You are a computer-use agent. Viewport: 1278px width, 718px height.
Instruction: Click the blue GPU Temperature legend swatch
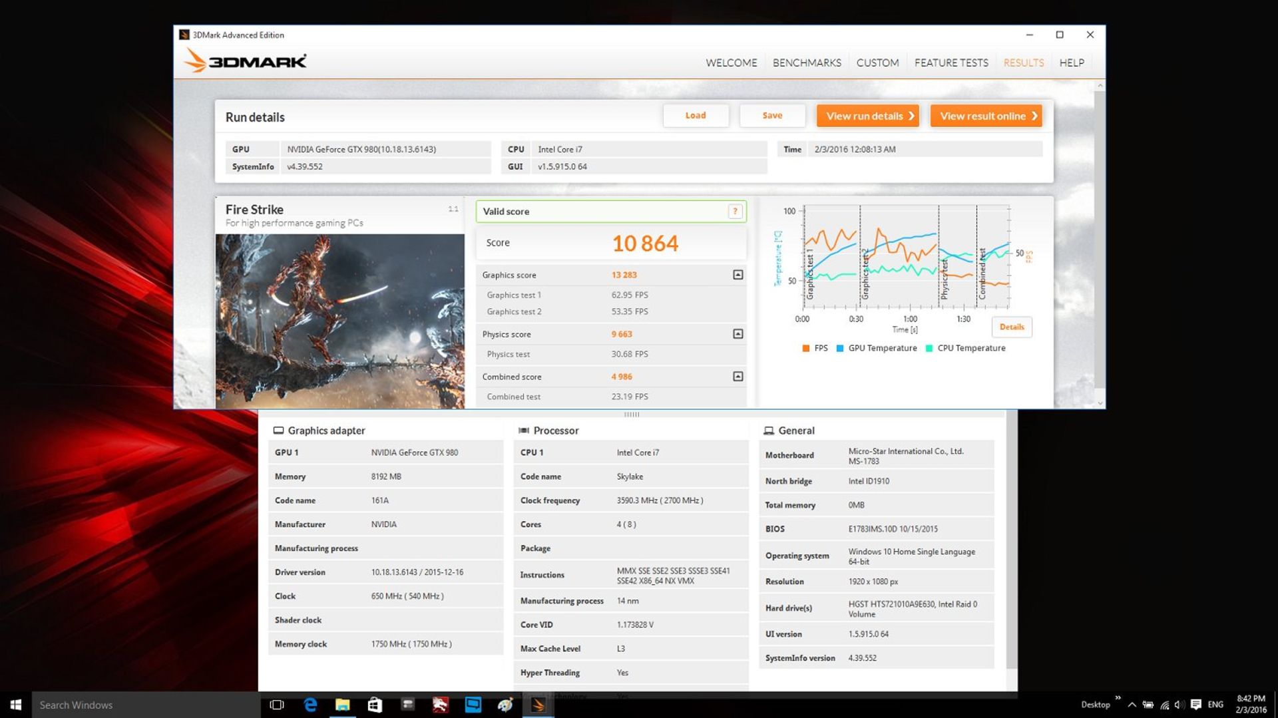[840, 348]
